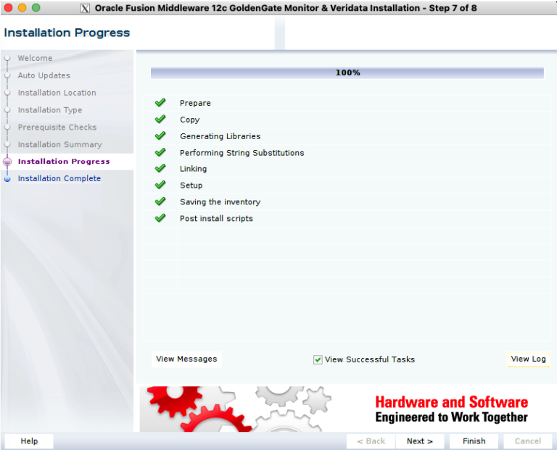Click the checkmark for Post install scripts

click(160, 218)
